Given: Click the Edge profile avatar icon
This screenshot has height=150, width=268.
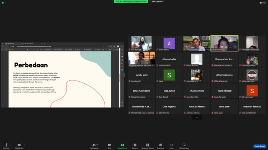Looking at the screenshot, I should (118, 46).
